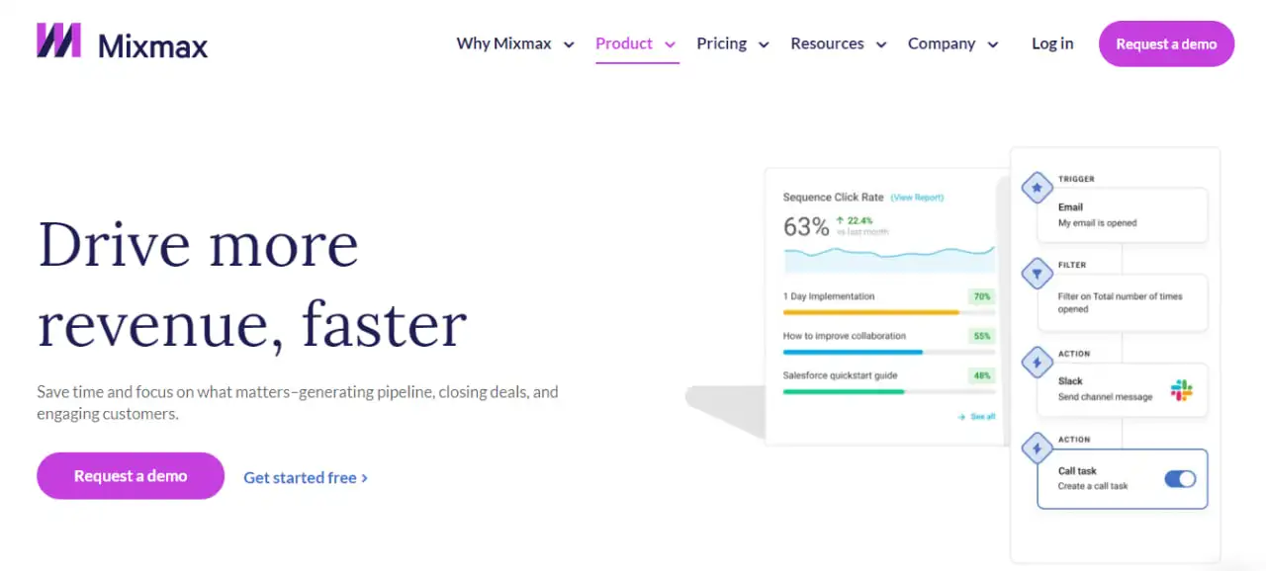The image size is (1266, 571).
Task: Click the 55% badge
Action: point(981,336)
